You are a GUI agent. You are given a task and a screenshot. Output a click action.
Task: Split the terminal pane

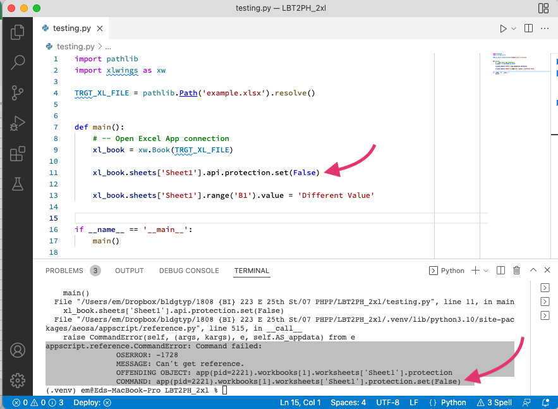500,270
